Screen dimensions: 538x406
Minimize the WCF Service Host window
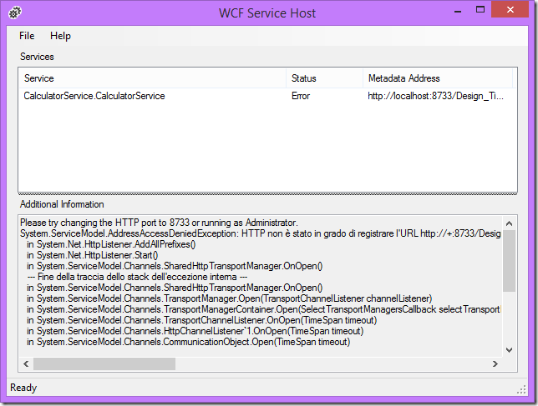458,10
